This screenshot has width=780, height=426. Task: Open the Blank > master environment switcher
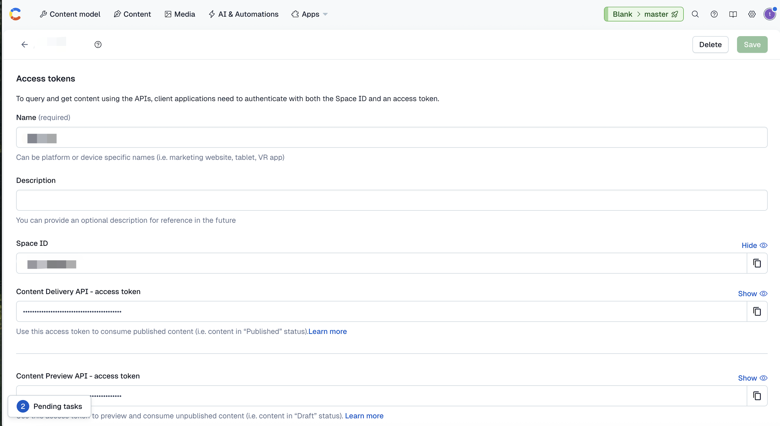644,14
